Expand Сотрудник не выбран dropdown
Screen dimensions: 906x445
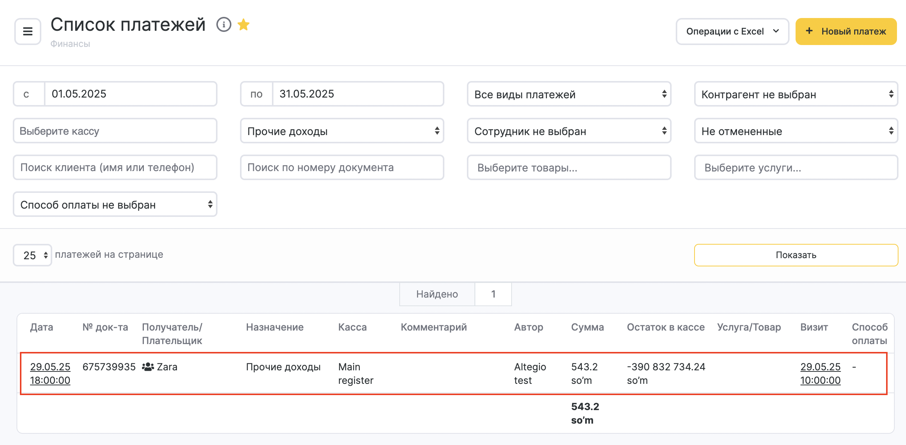[x=569, y=131]
